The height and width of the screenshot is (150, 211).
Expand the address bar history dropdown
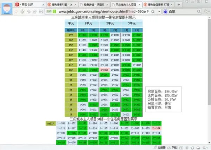coord(159,12)
